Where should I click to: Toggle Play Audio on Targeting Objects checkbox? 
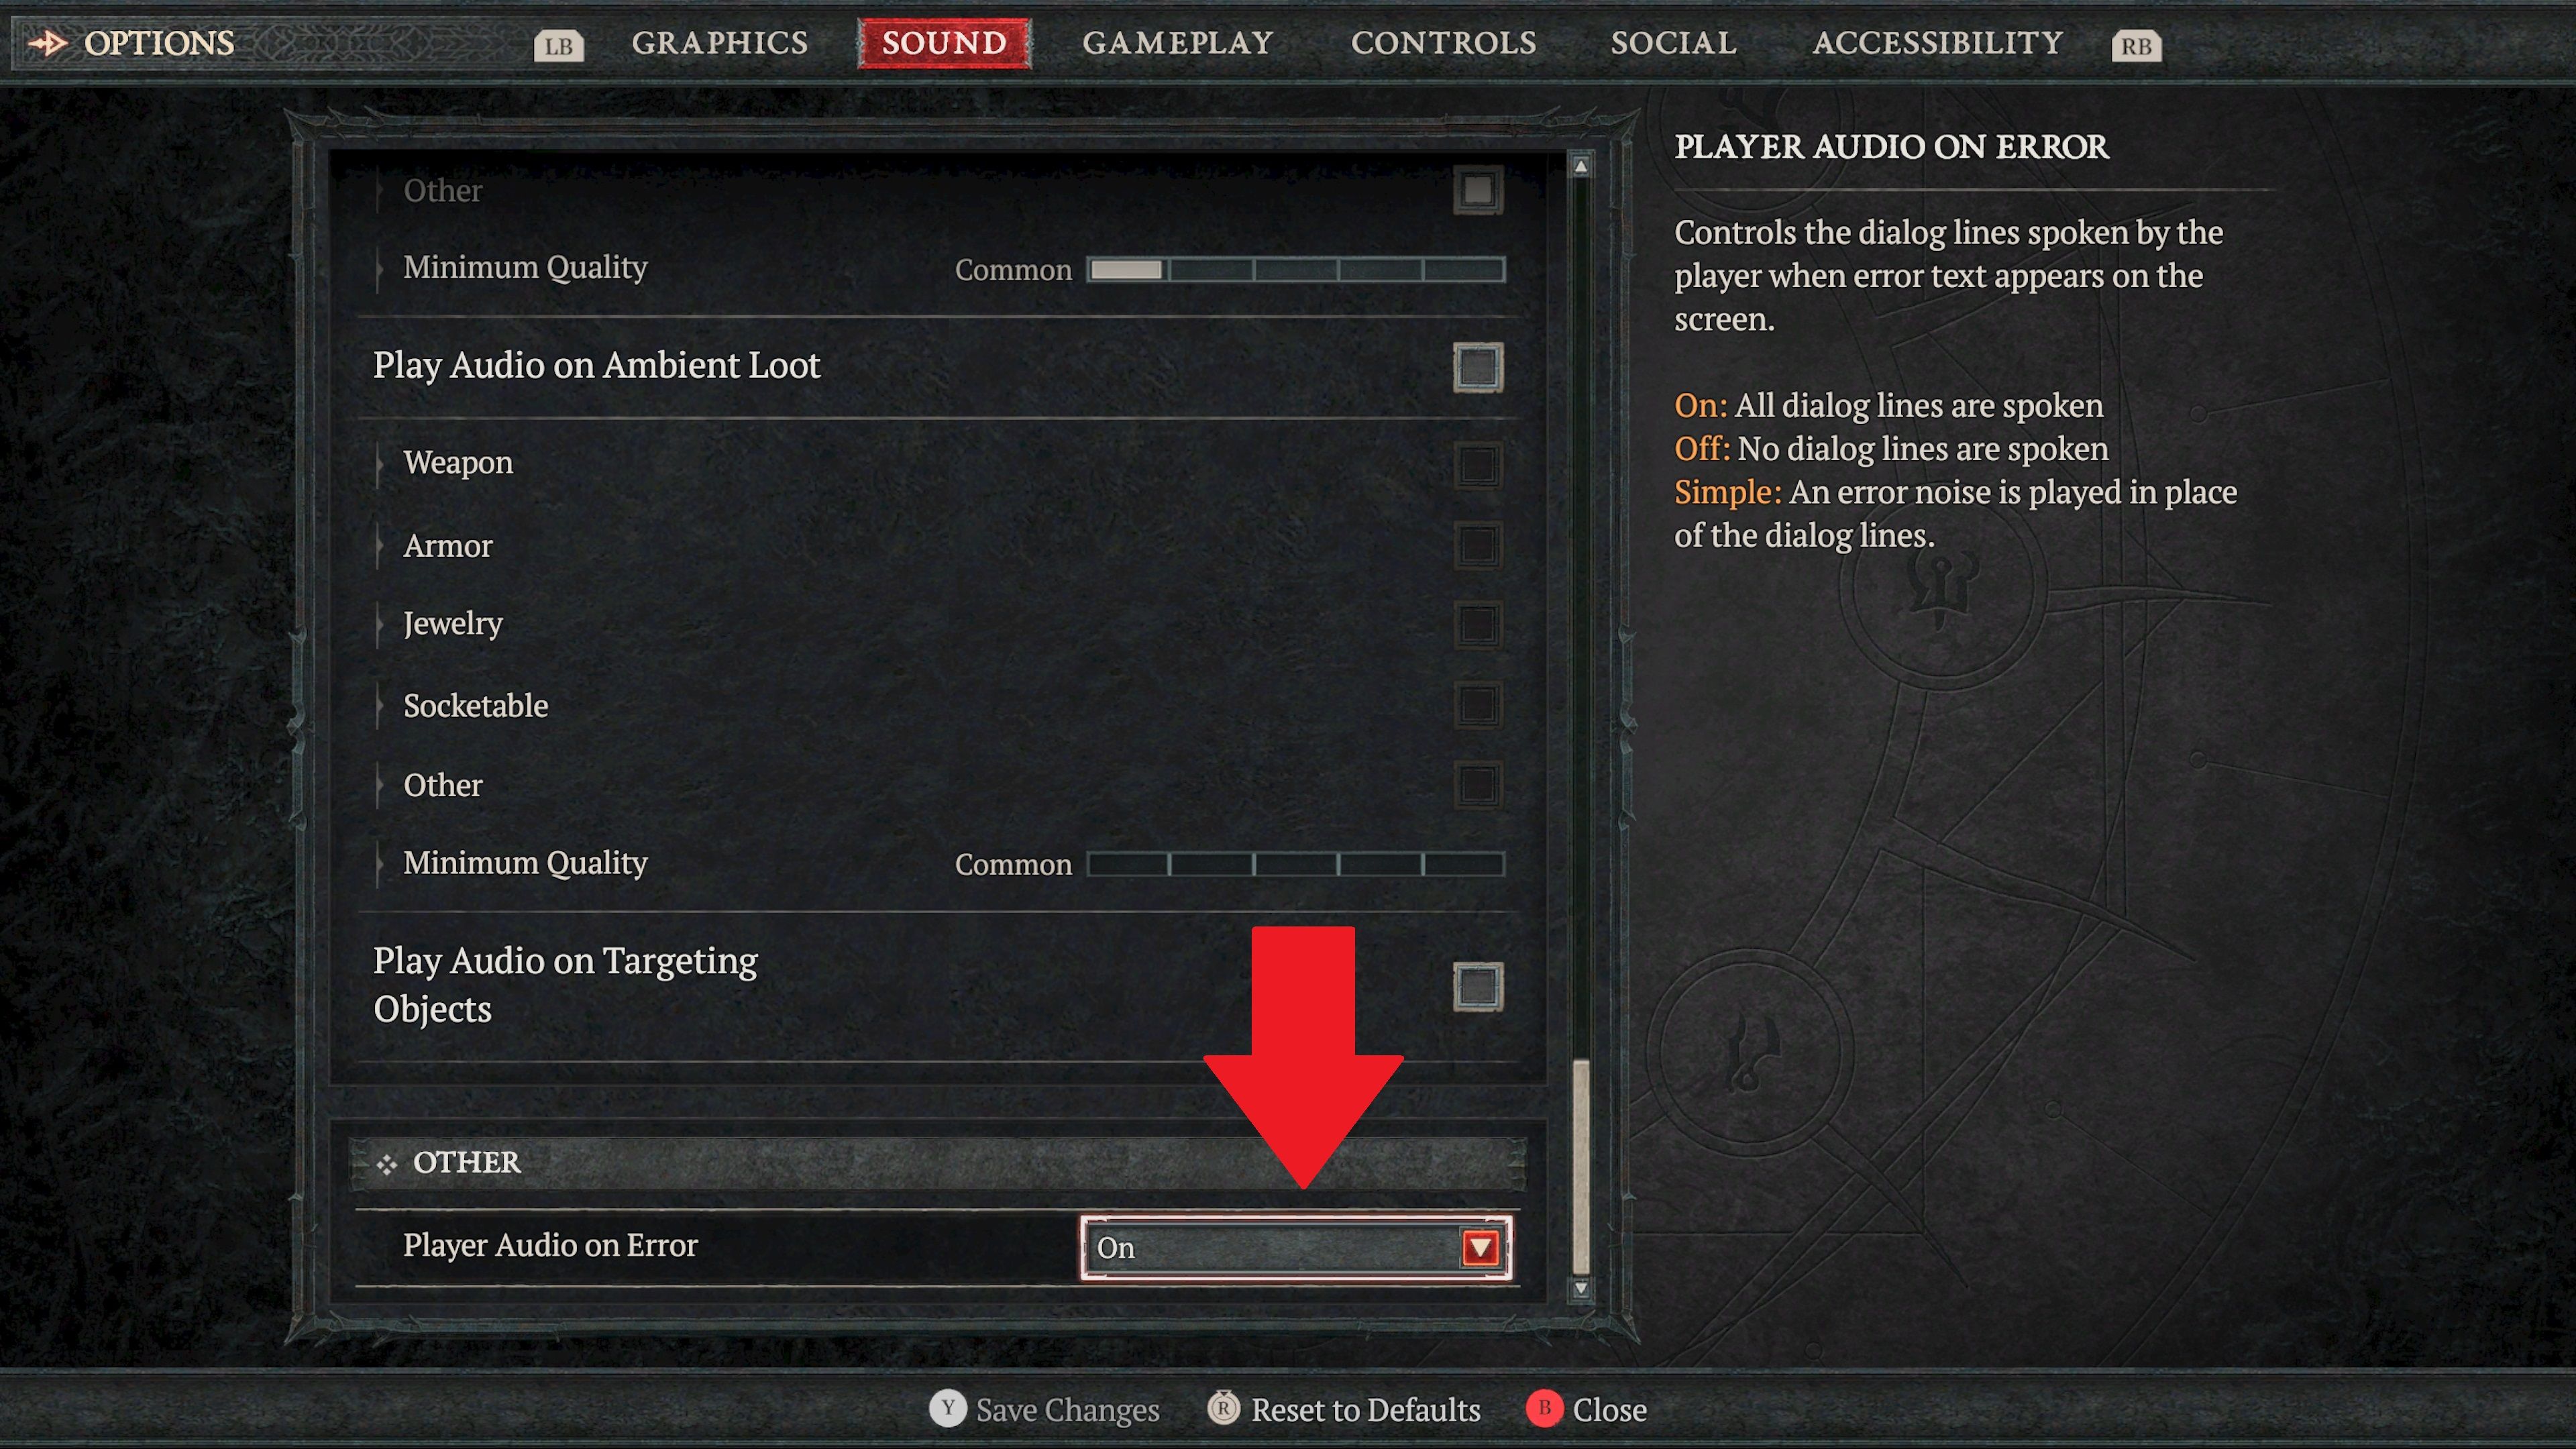1477,985
